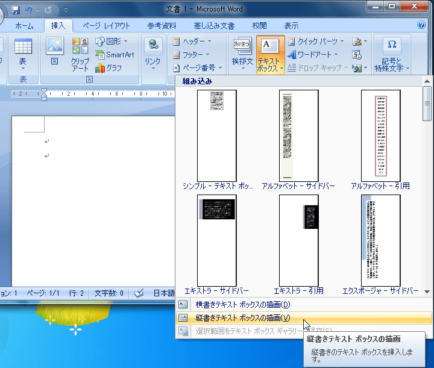The image size is (434, 368).
Task: Click 行: 2 in the status bar
Action: click(x=76, y=293)
